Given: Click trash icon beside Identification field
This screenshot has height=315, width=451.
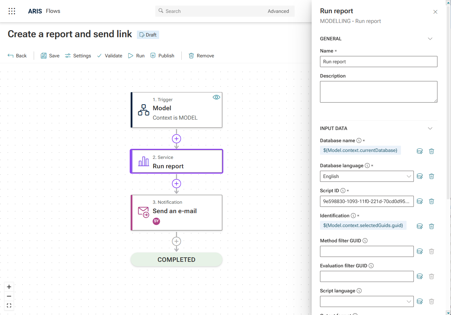Looking at the screenshot, I should pyautogui.click(x=431, y=226).
